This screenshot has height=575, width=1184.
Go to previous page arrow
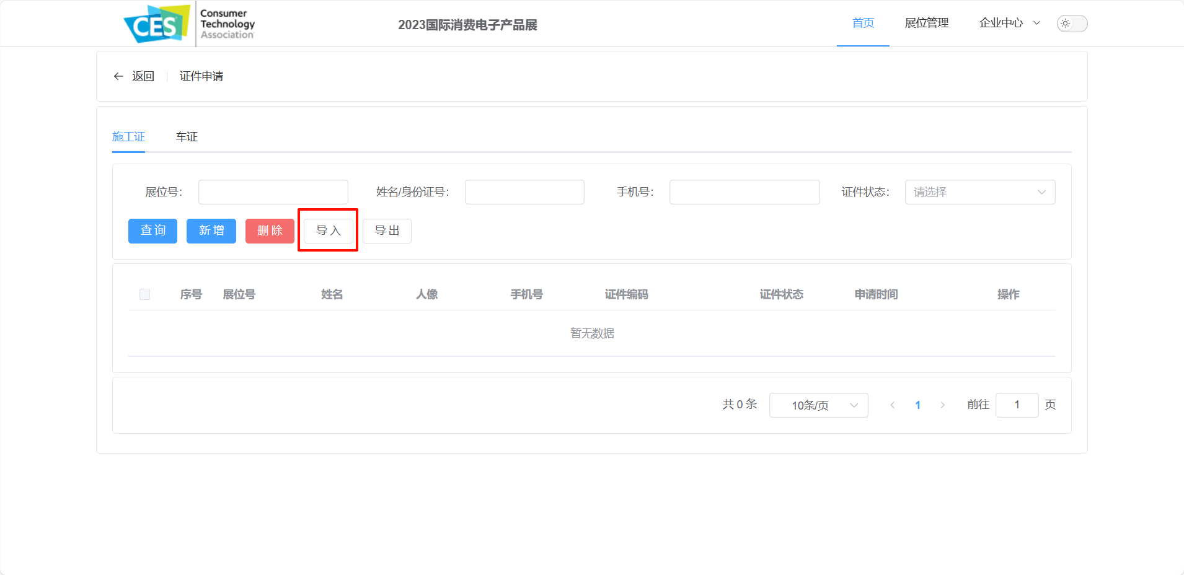tap(893, 405)
